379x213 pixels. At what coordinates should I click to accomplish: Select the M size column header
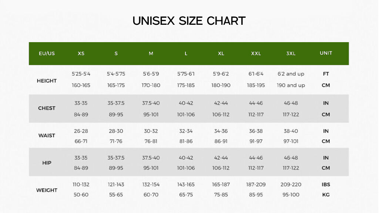151,53
